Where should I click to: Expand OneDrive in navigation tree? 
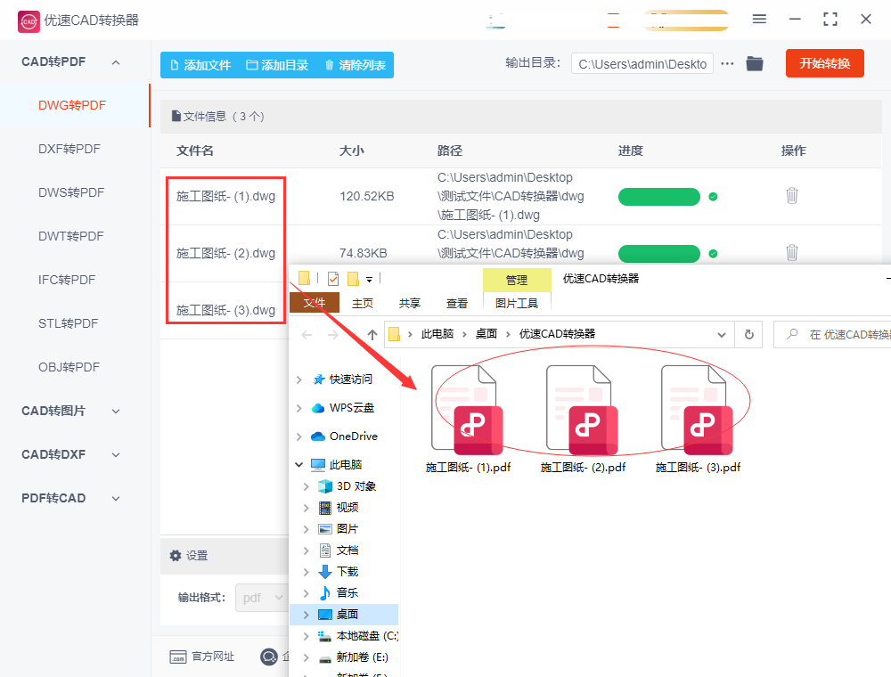click(298, 436)
